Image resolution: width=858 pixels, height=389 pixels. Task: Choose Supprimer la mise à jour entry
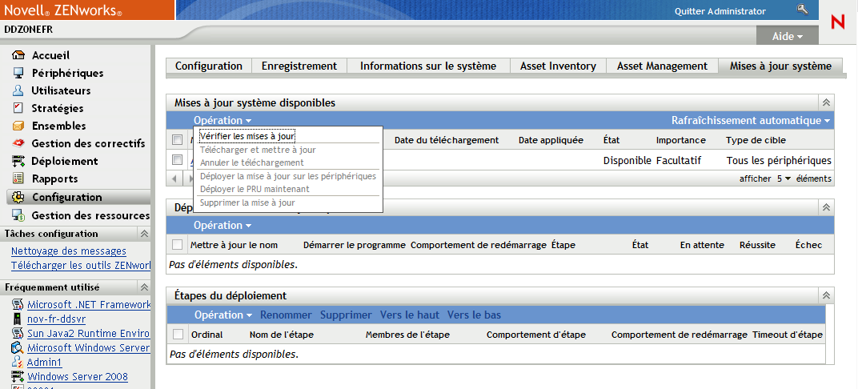247,203
